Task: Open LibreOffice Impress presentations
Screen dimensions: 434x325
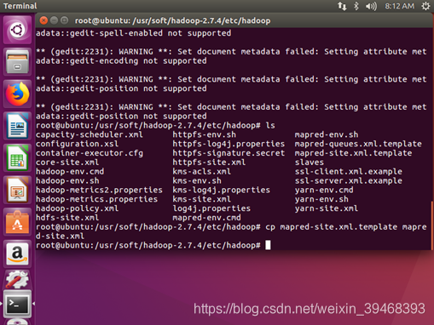Action: pyautogui.click(x=17, y=190)
